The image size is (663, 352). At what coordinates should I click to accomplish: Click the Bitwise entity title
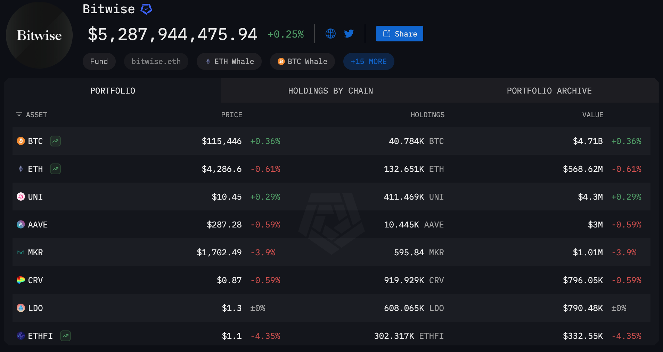coord(109,9)
